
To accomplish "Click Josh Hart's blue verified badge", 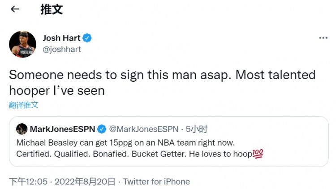I will click(x=87, y=38).
